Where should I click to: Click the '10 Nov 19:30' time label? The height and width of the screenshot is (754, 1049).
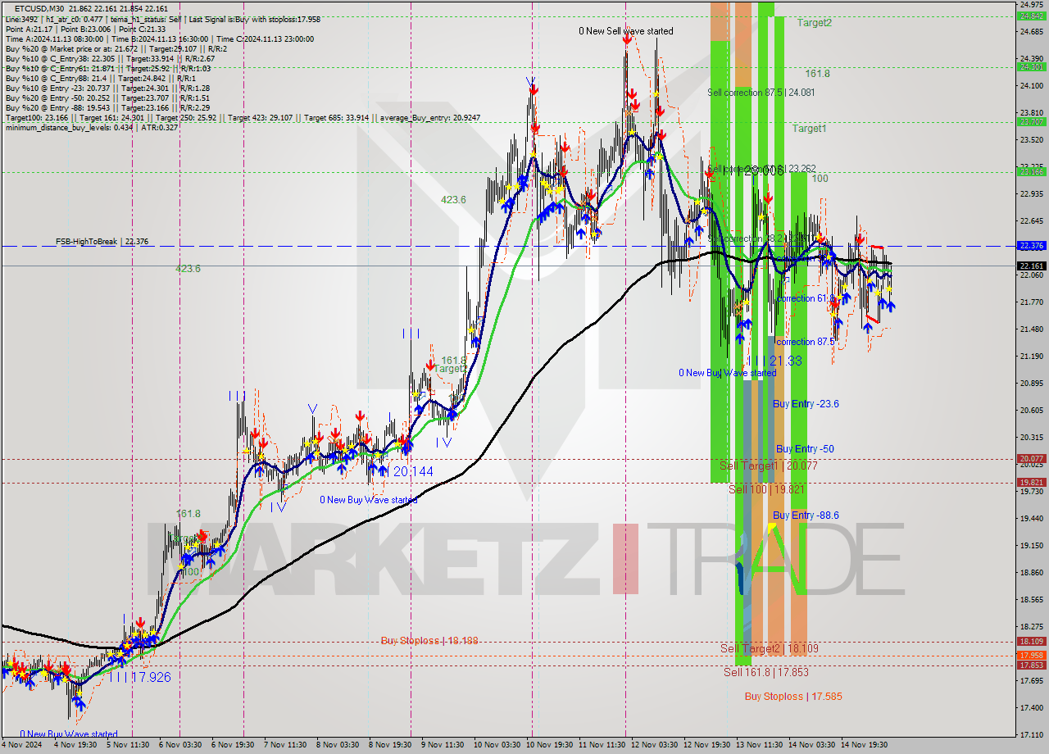click(x=550, y=745)
